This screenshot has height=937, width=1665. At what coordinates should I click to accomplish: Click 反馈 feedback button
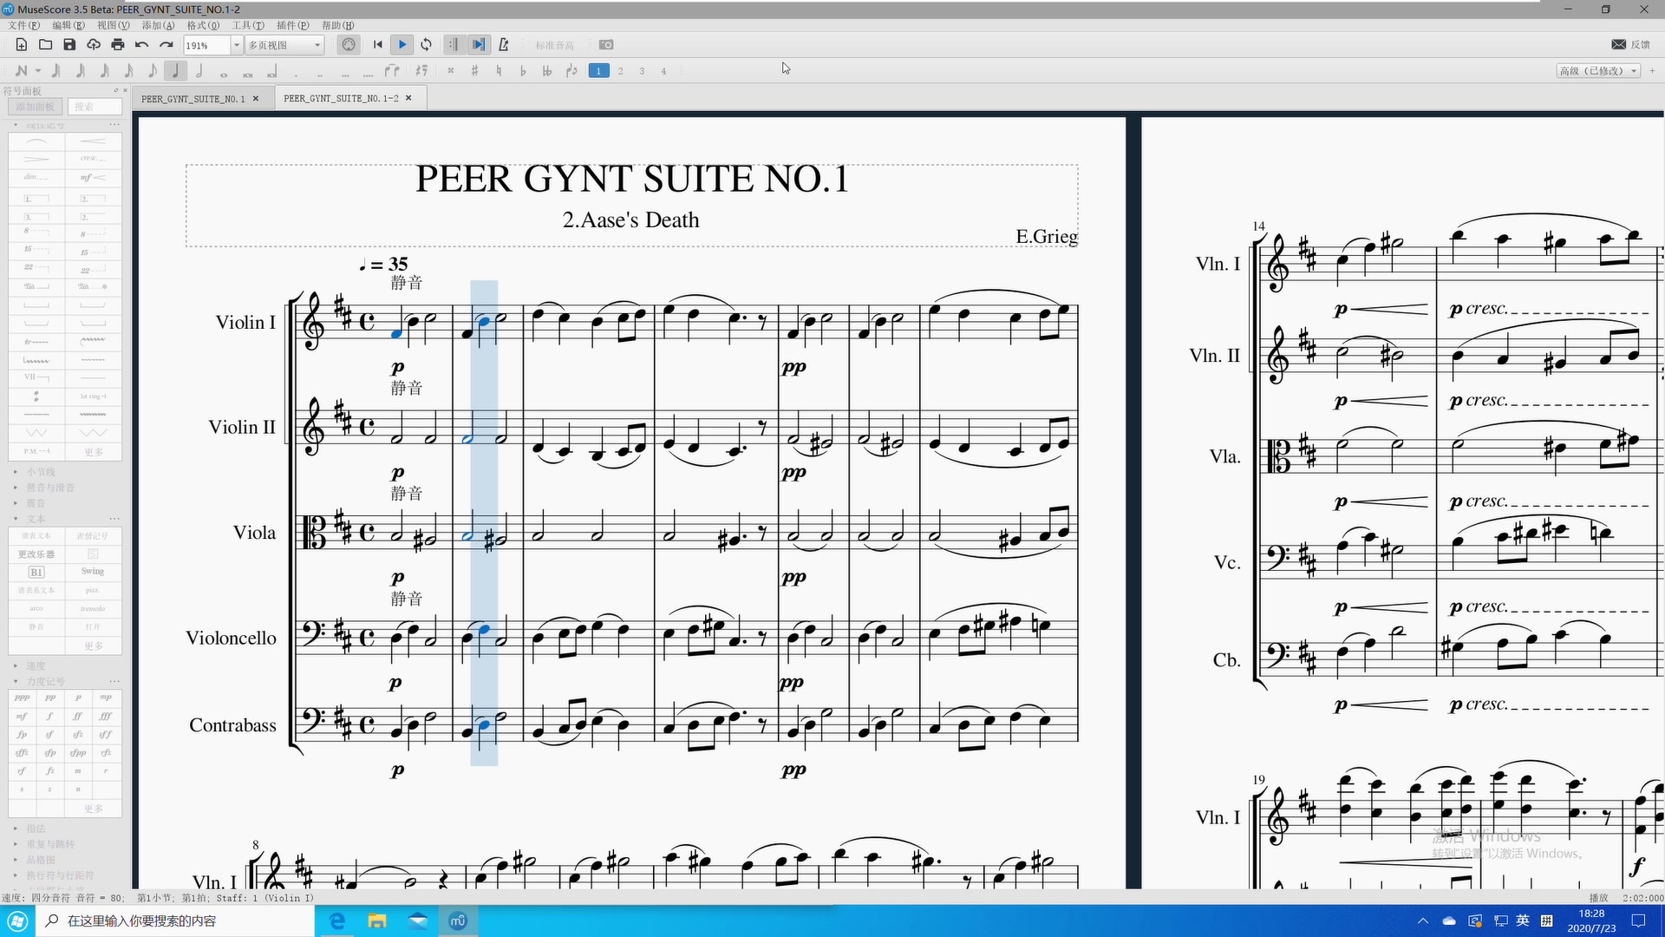coord(1630,45)
